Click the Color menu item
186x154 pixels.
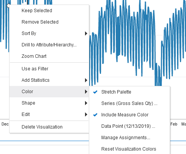tap(49, 92)
